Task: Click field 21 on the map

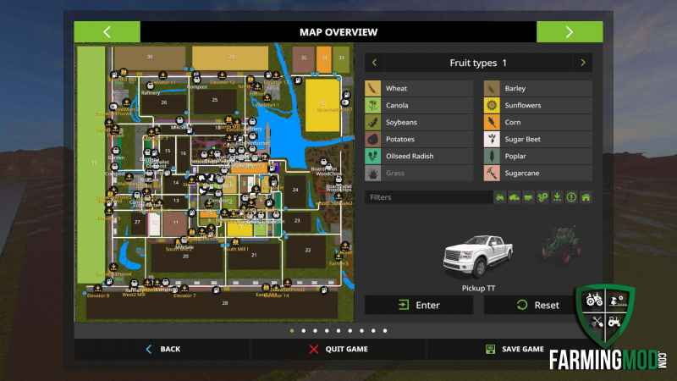Action: point(253,256)
